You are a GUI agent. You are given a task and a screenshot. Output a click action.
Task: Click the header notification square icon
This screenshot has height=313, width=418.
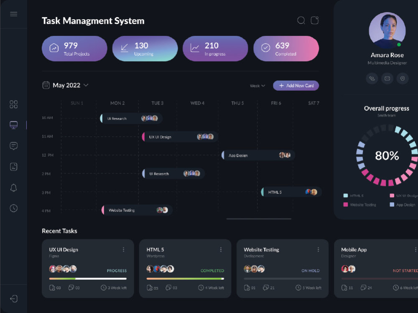pos(315,20)
